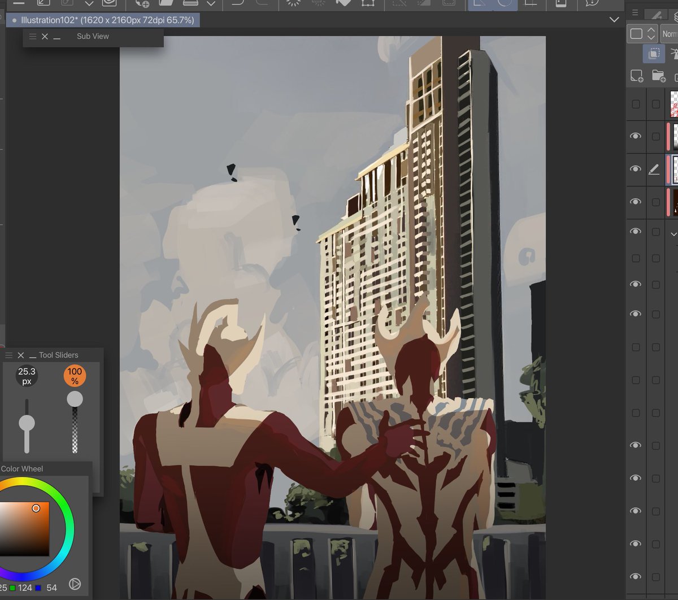Minimize the Sub View panel
This screenshot has height=600, width=678.
coord(56,37)
